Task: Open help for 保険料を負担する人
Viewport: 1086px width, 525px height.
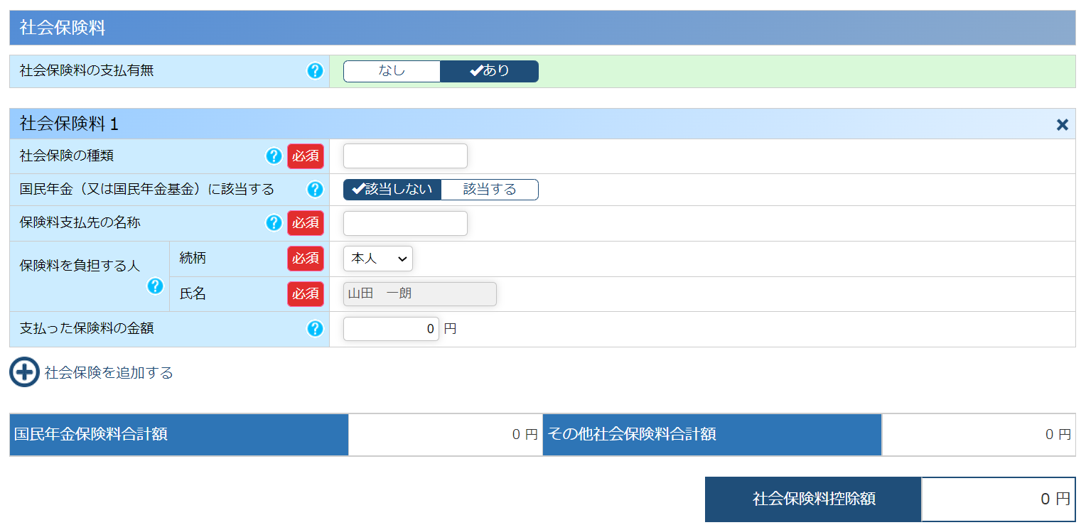Action: click(x=155, y=286)
